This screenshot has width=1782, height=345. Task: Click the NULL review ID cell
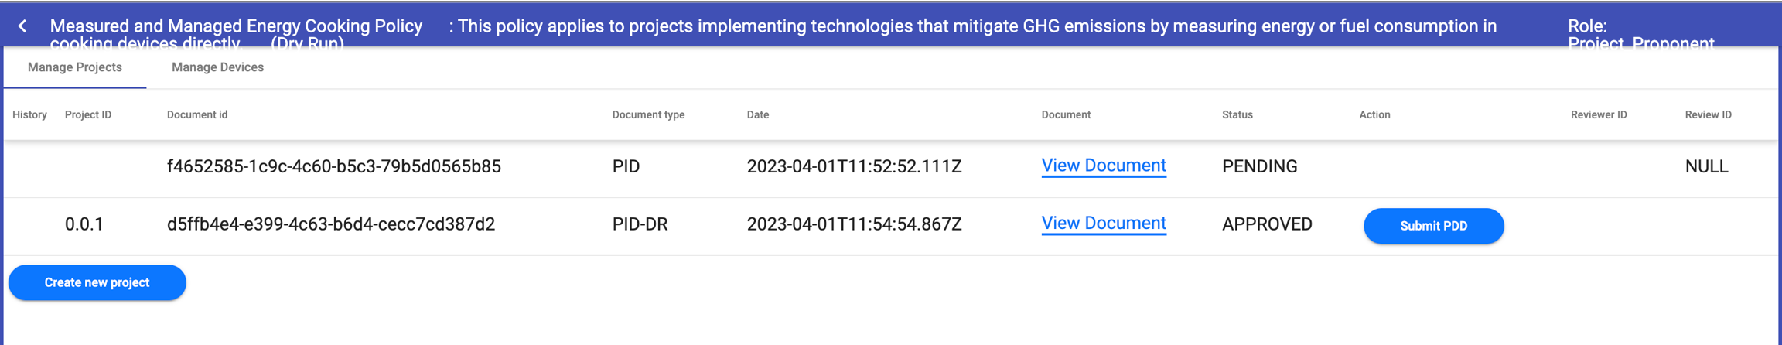(1706, 166)
